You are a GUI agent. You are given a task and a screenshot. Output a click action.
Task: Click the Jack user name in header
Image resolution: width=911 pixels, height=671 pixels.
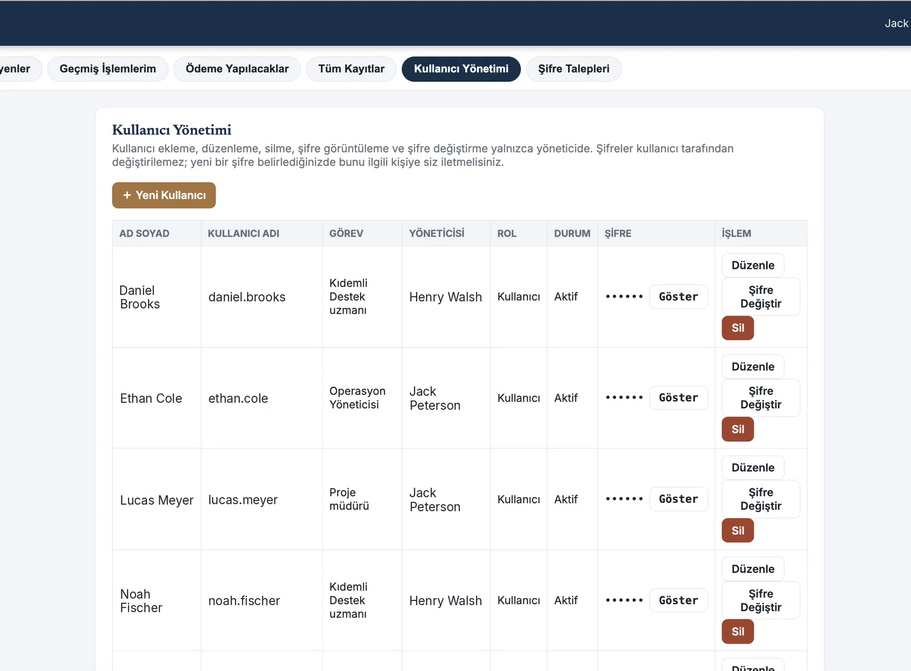[x=896, y=23]
